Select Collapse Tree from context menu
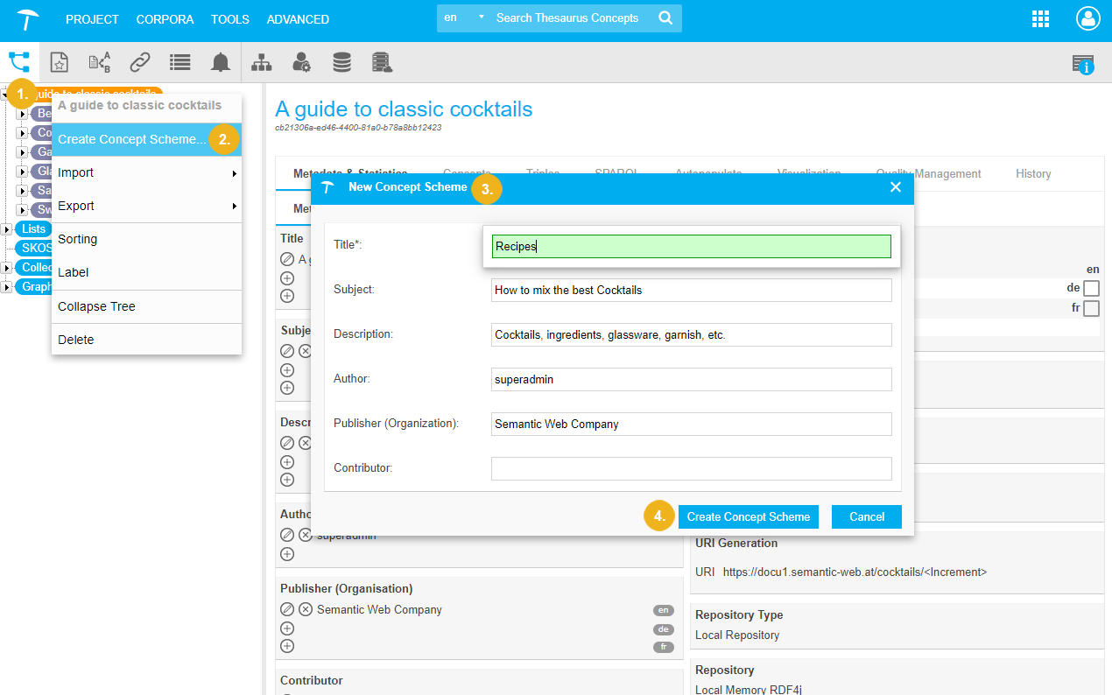1112x695 pixels. click(96, 307)
